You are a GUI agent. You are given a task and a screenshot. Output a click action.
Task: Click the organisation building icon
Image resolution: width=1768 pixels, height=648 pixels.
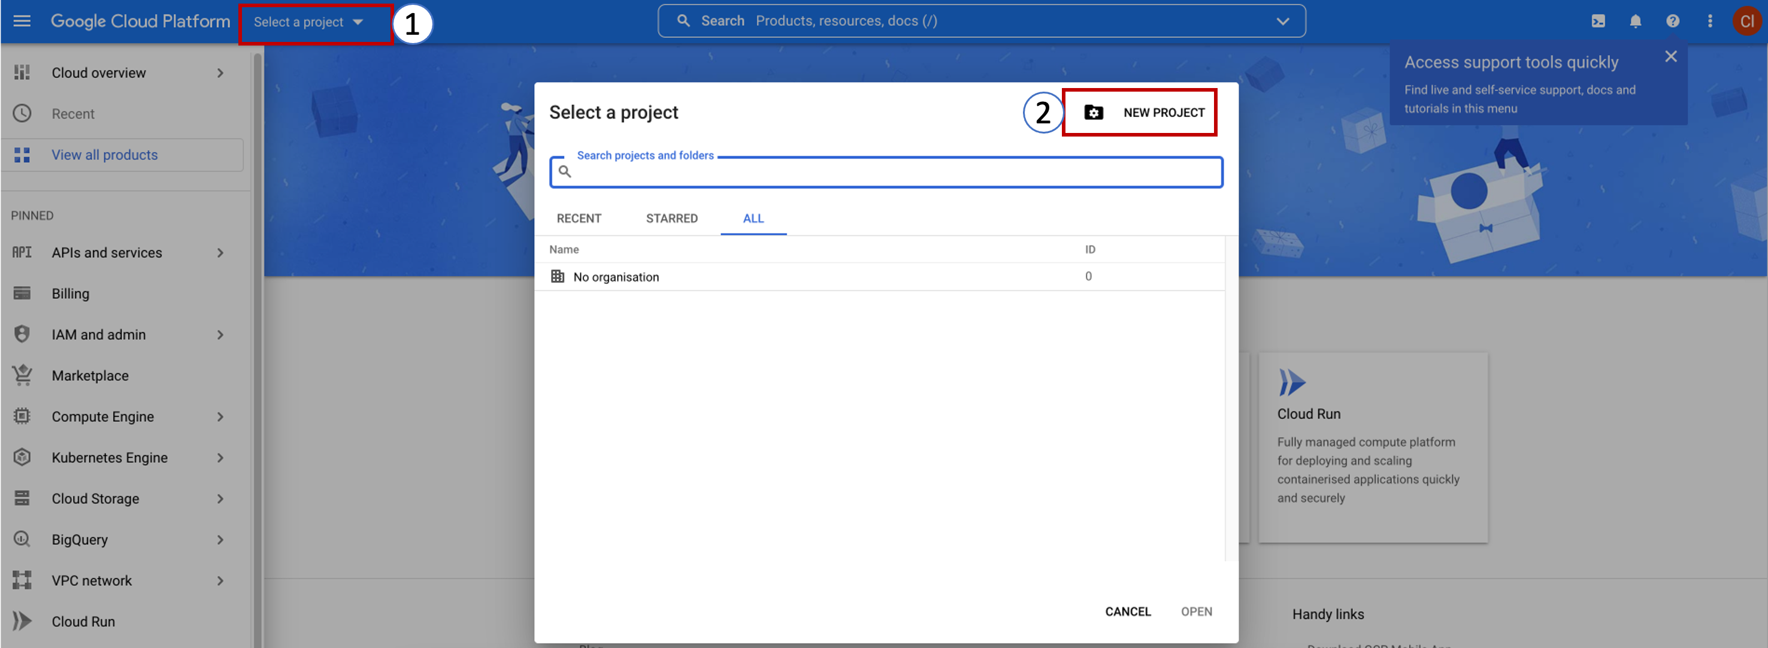click(558, 276)
